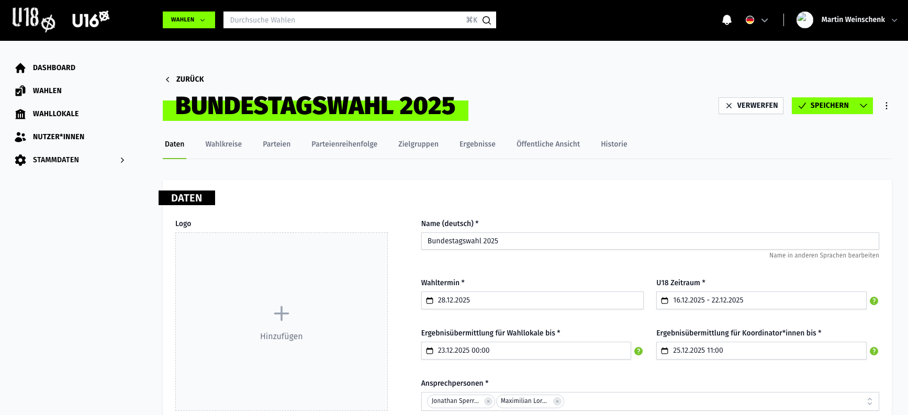Click the Stammdaten gear icon
Viewport: 908px width, 415px height.
20,160
